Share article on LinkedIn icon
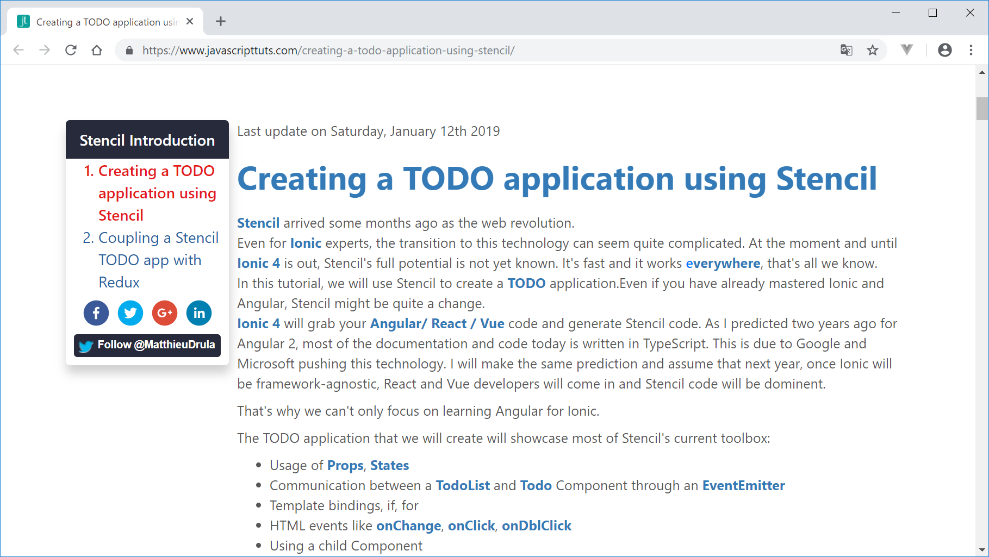989x557 pixels. (199, 313)
